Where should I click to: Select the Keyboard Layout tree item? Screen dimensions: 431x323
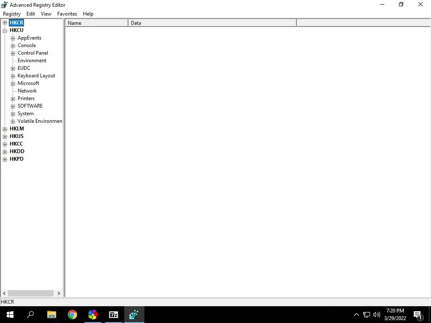coord(36,76)
